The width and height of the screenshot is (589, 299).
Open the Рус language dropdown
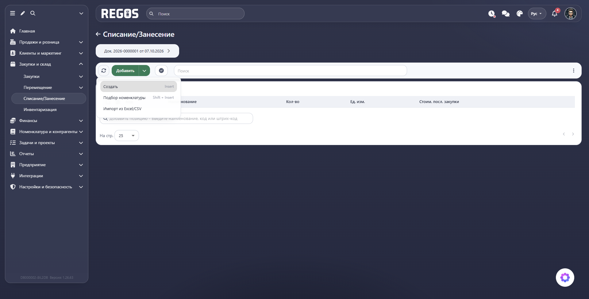(537, 14)
